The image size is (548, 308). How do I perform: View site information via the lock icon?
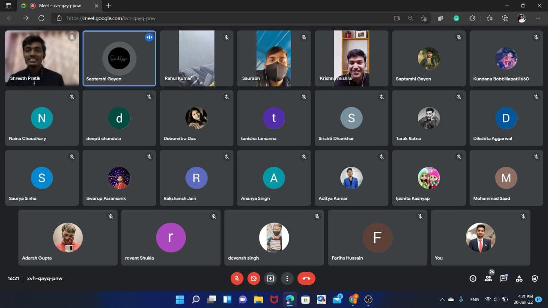[x=59, y=18]
